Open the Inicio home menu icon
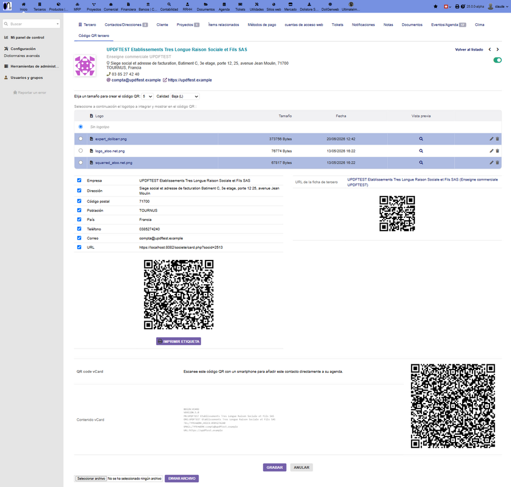The height and width of the screenshot is (487, 511). point(23,5)
